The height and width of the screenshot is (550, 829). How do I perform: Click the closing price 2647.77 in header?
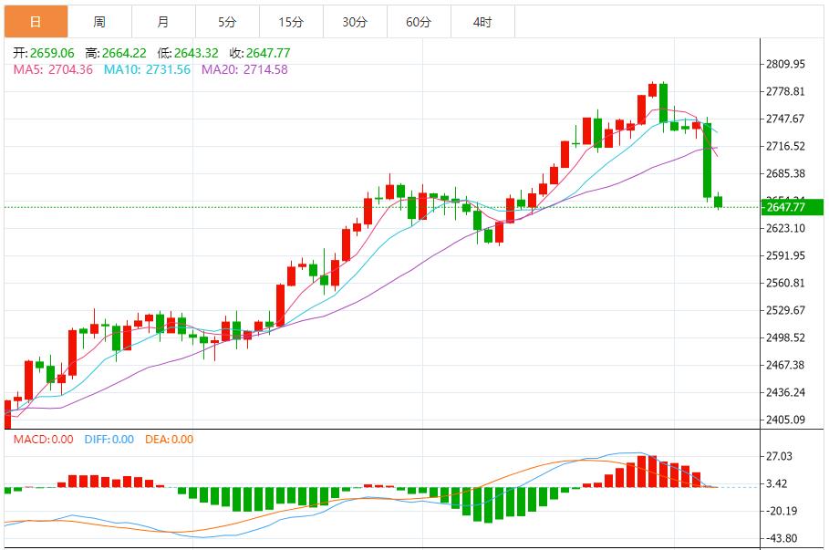(x=268, y=53)
